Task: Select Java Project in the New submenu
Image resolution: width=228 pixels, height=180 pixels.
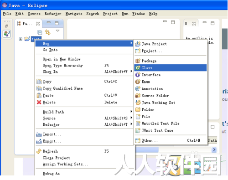Action: click(170, 44)
